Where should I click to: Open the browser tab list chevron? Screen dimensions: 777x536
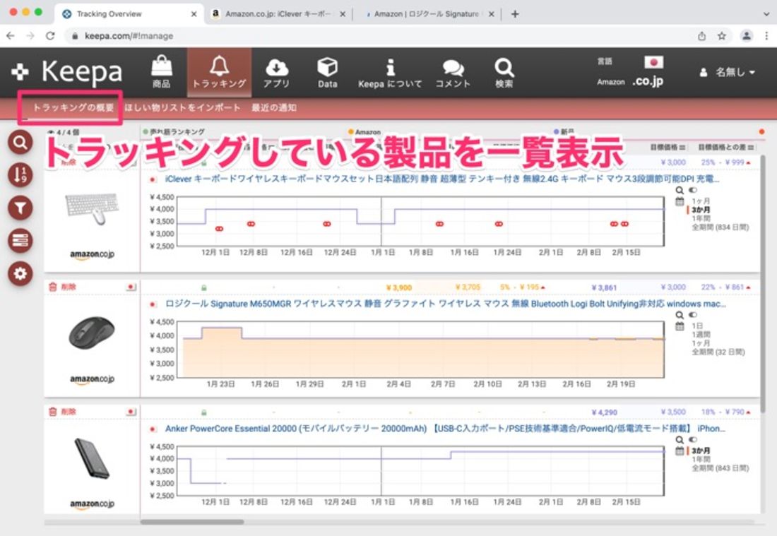[766, 14]
